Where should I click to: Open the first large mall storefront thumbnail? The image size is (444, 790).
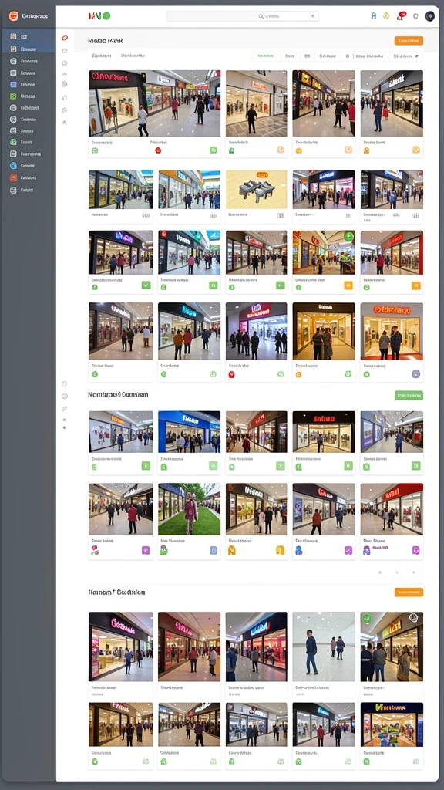(154, 103)
